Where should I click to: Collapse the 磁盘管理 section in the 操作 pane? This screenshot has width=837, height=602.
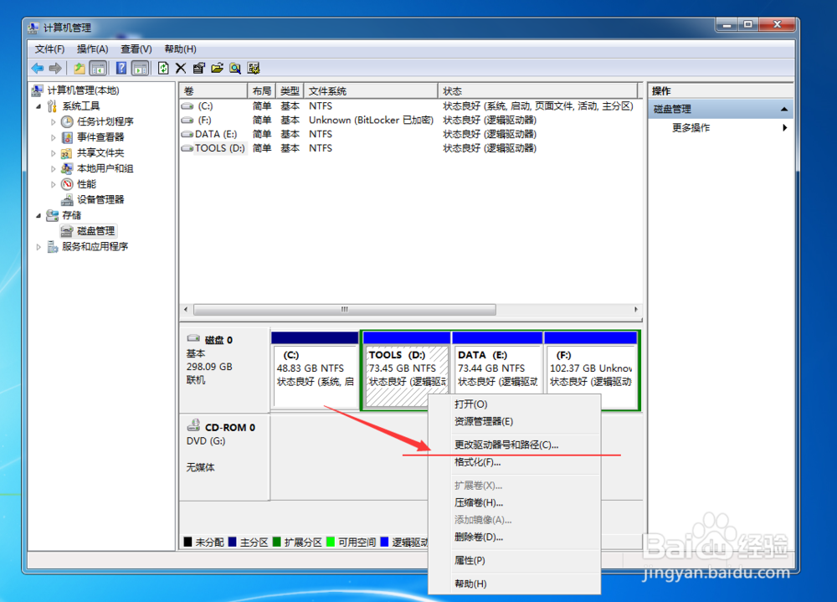click(783, 110)
